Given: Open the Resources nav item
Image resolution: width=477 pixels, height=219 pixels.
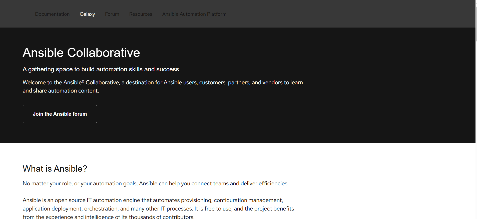Looking at the screenshot, I should click(x=141, y=14).
